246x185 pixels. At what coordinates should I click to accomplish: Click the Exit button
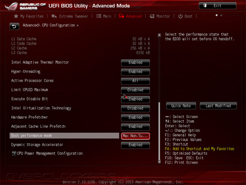pos(218,6)
